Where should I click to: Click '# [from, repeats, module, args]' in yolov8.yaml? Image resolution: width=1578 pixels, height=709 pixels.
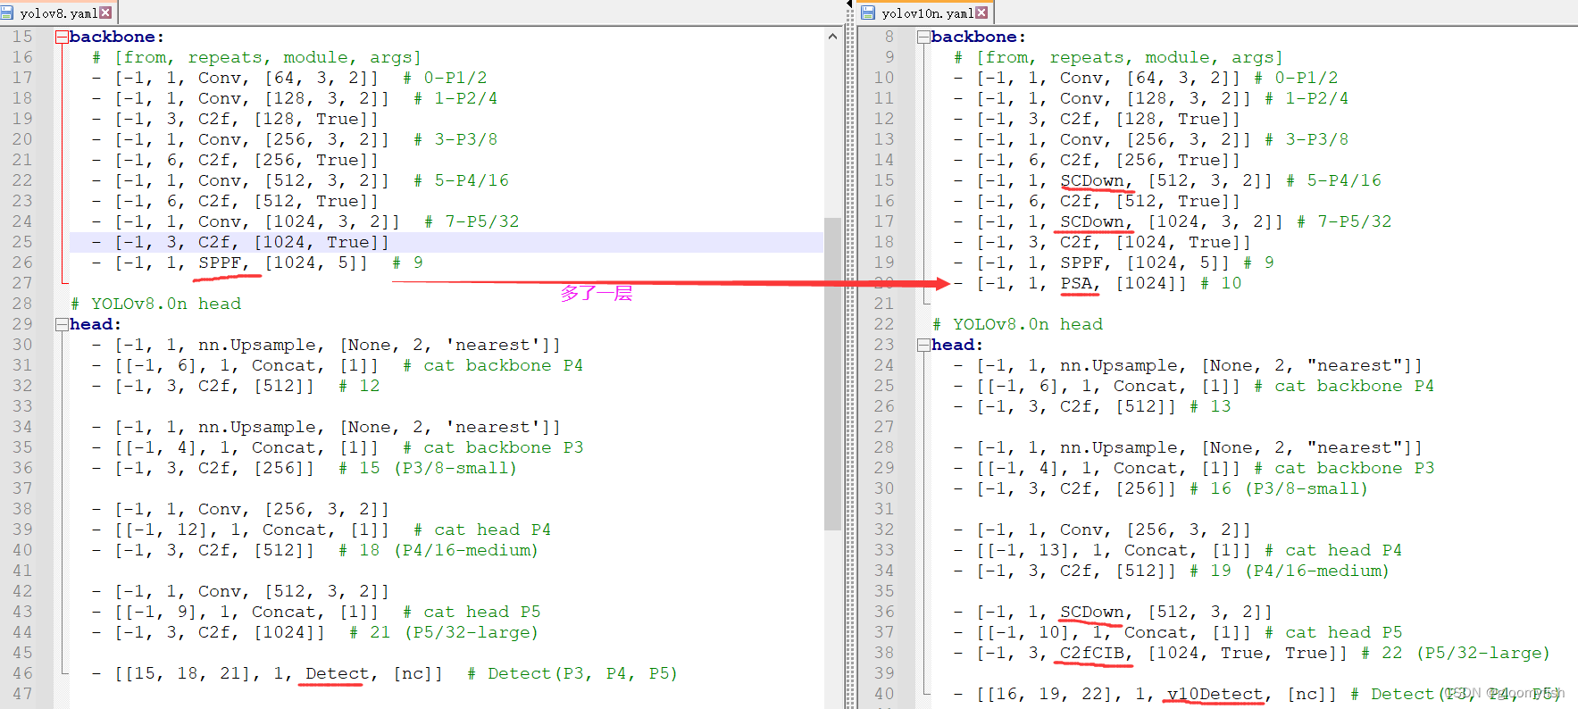[x=256, y=57]
